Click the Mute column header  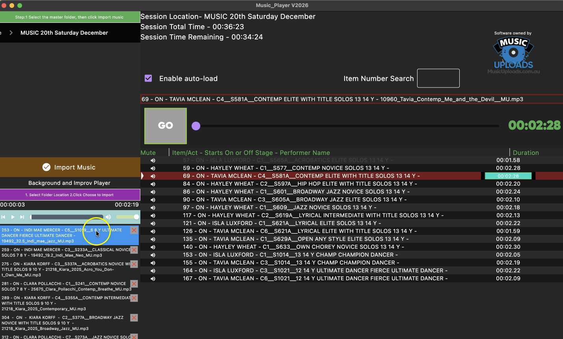148,153
